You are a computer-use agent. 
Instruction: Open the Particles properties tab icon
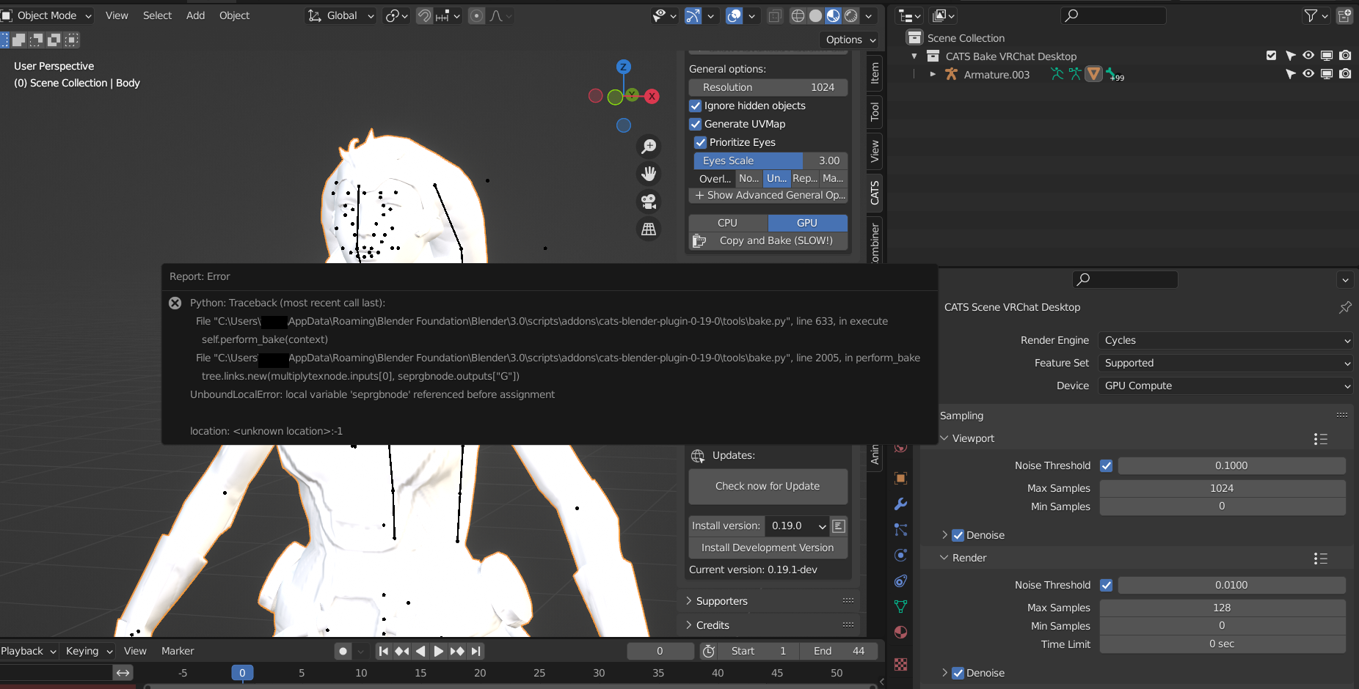(900, 529)
